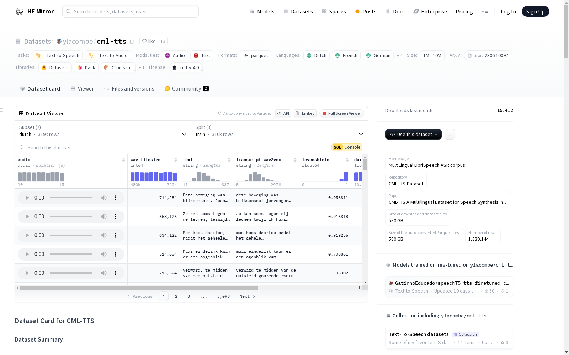This screenshot has height=355, width=569.
Task: Sort by the transcript_wav2vec column
Action: 295,160
